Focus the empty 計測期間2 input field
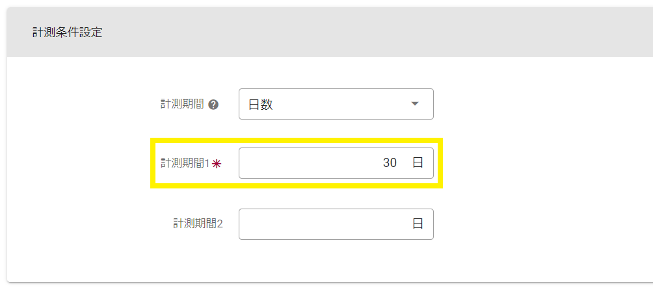This screenshot has width=653, height=295. tap(319, 224)
